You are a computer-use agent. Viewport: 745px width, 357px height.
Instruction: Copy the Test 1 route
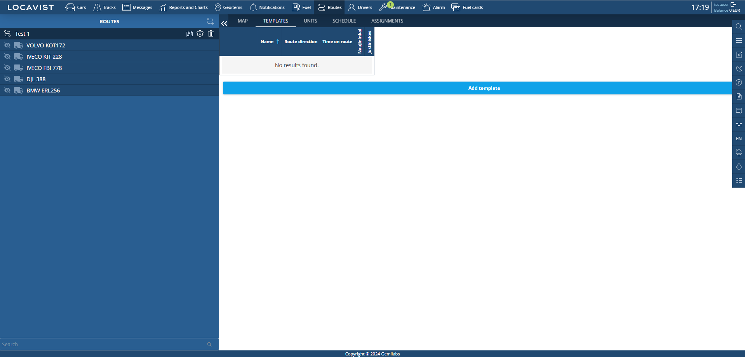click(189, 34)
